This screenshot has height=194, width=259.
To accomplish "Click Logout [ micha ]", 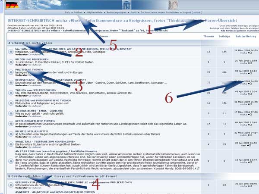I will (193, 13).
